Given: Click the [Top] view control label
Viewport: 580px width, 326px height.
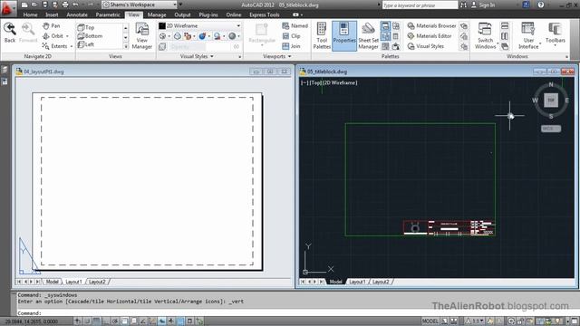Looking at the screenshot, I should [315, 82].
